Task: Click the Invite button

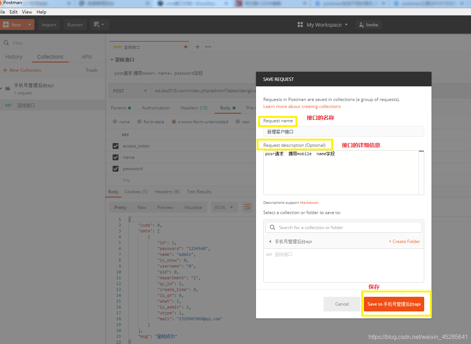Action: 369,25
